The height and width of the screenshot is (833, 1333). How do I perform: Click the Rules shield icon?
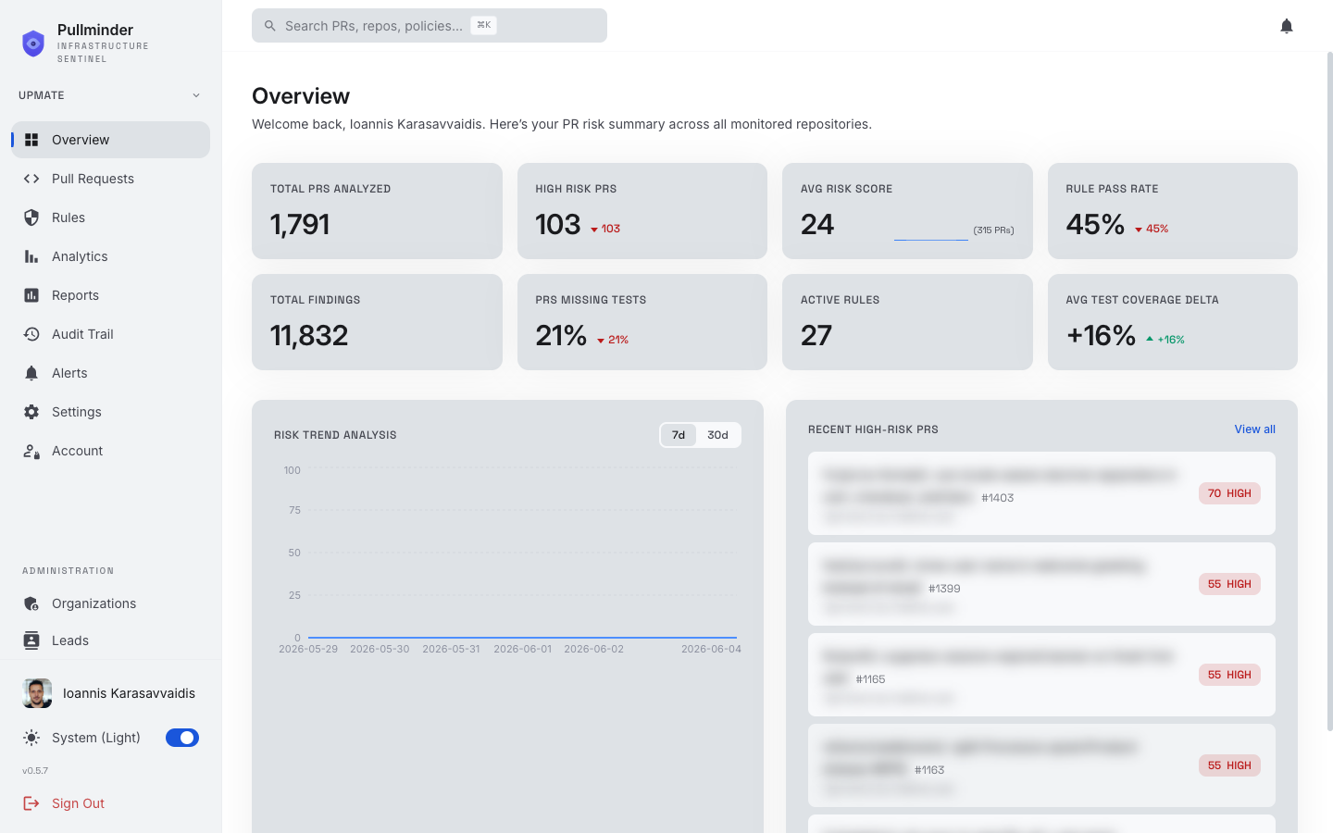[31, 218]
